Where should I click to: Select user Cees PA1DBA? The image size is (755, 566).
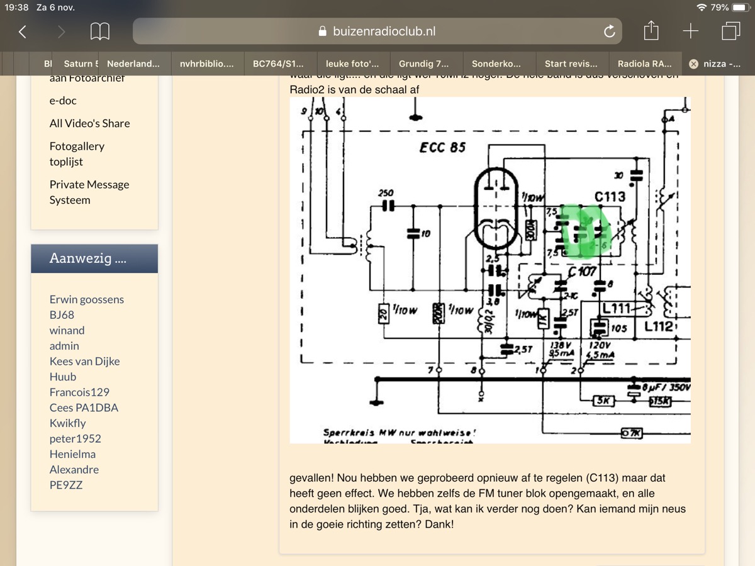click(x=84, y=408)
